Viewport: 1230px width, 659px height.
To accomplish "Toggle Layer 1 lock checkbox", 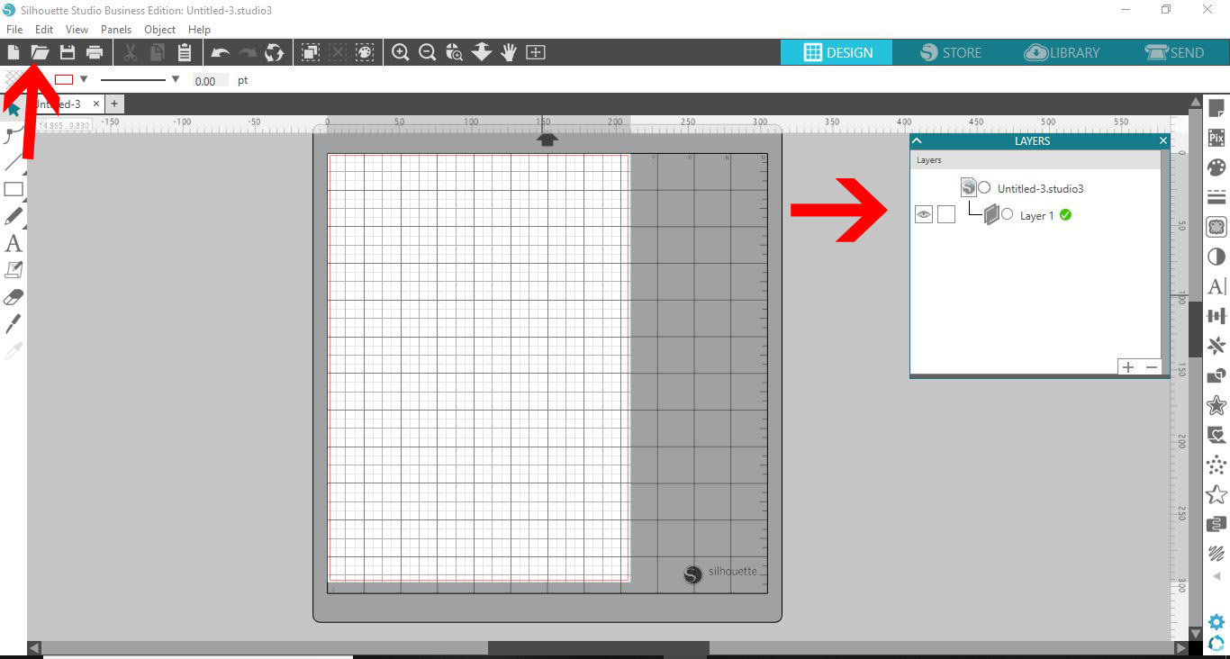I will click(x=946, y=214).
